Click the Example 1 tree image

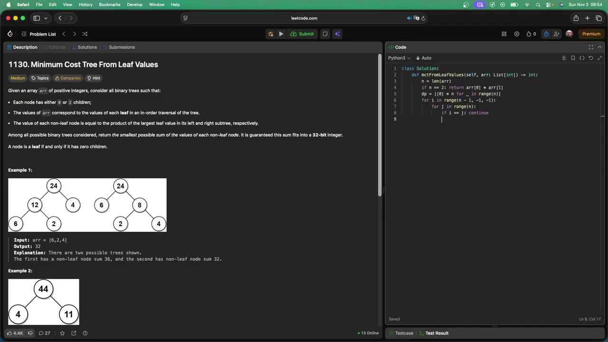pos(87,205)
